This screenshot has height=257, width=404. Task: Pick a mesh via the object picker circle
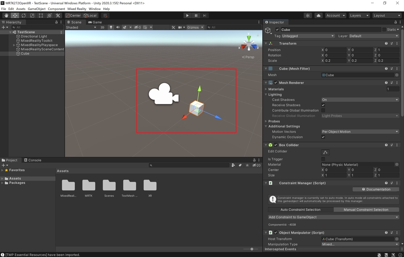[397, 75]
